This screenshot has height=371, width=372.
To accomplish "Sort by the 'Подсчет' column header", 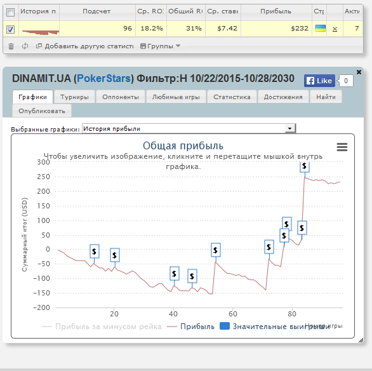I will 96,11.
